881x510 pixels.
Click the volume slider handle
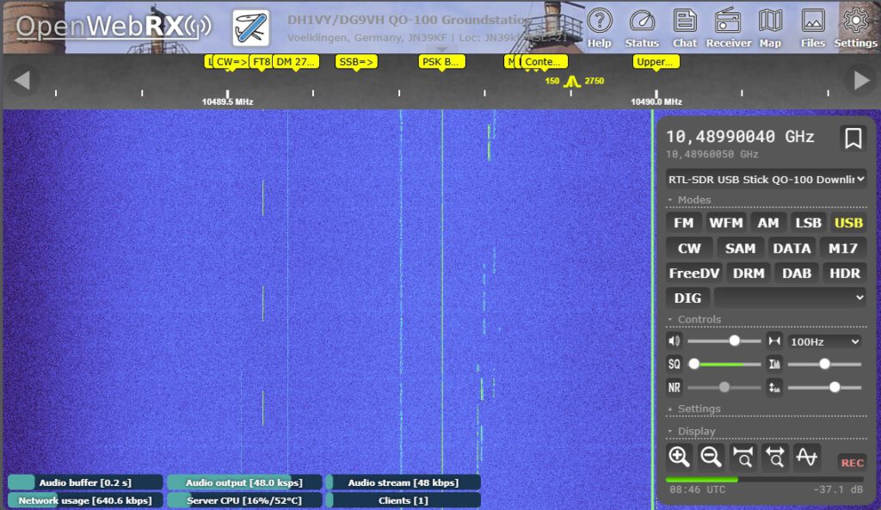tap(734, 341)
